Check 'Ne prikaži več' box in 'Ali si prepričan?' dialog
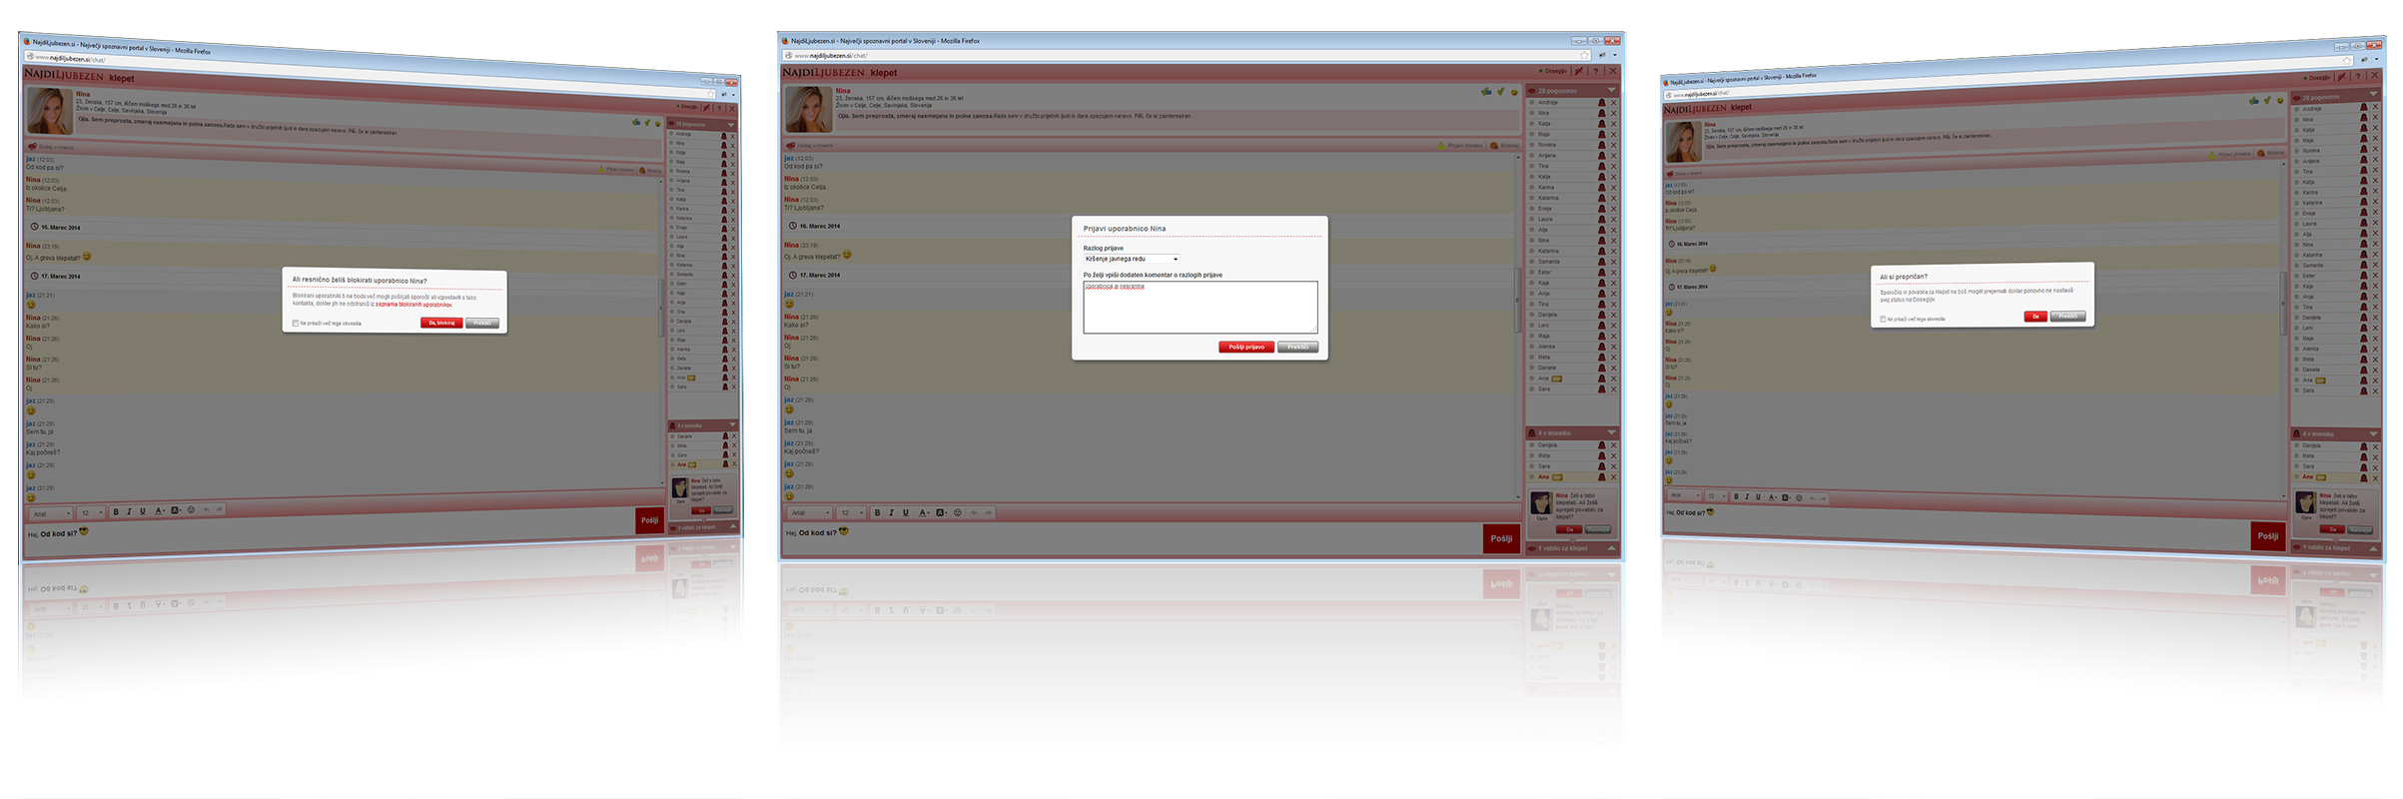2403x799 pixels. pos(1883,320)
